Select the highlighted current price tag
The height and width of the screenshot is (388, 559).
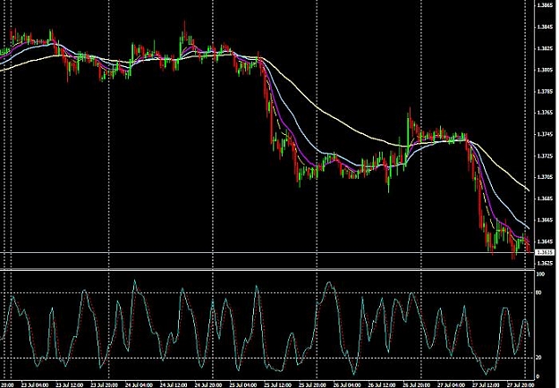[x=545, y=252]
